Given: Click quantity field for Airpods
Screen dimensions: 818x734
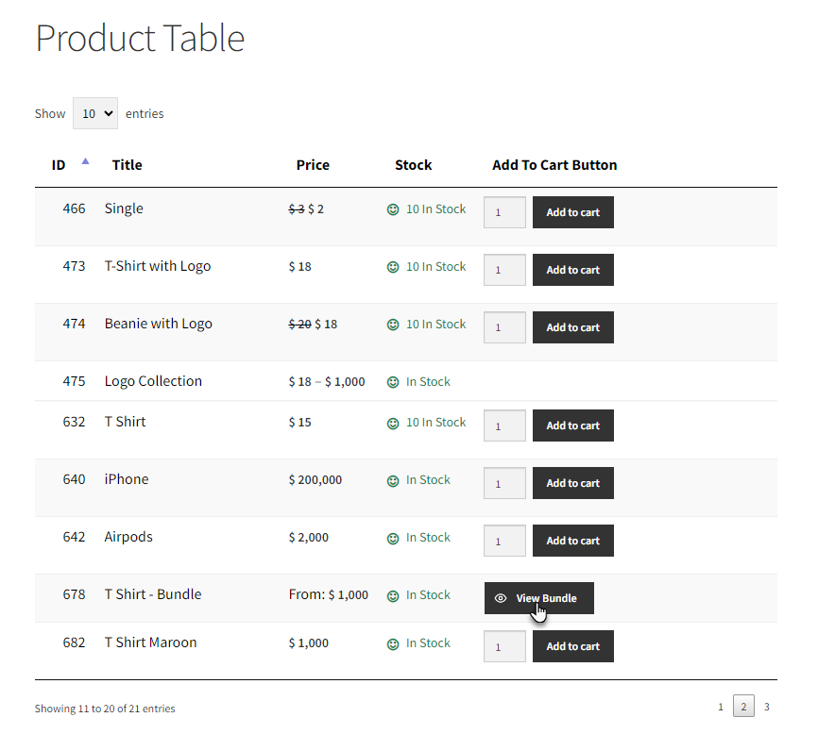Looking at the screenshot, I should click(504, 541).
